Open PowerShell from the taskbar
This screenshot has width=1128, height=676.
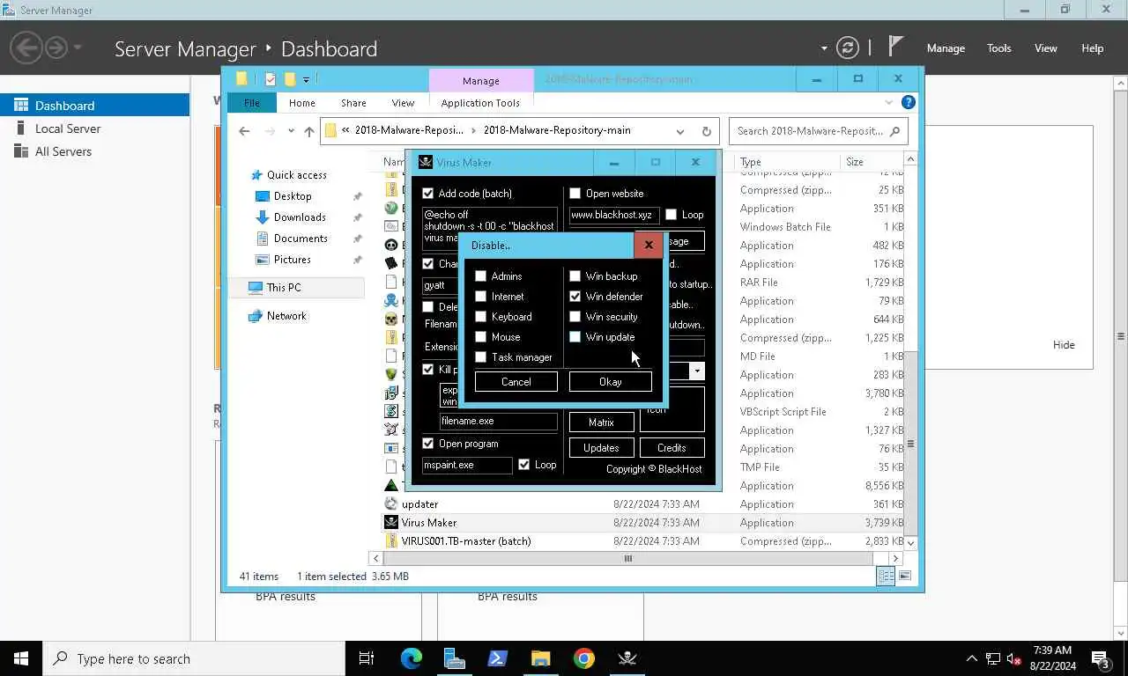pos(497,658)
